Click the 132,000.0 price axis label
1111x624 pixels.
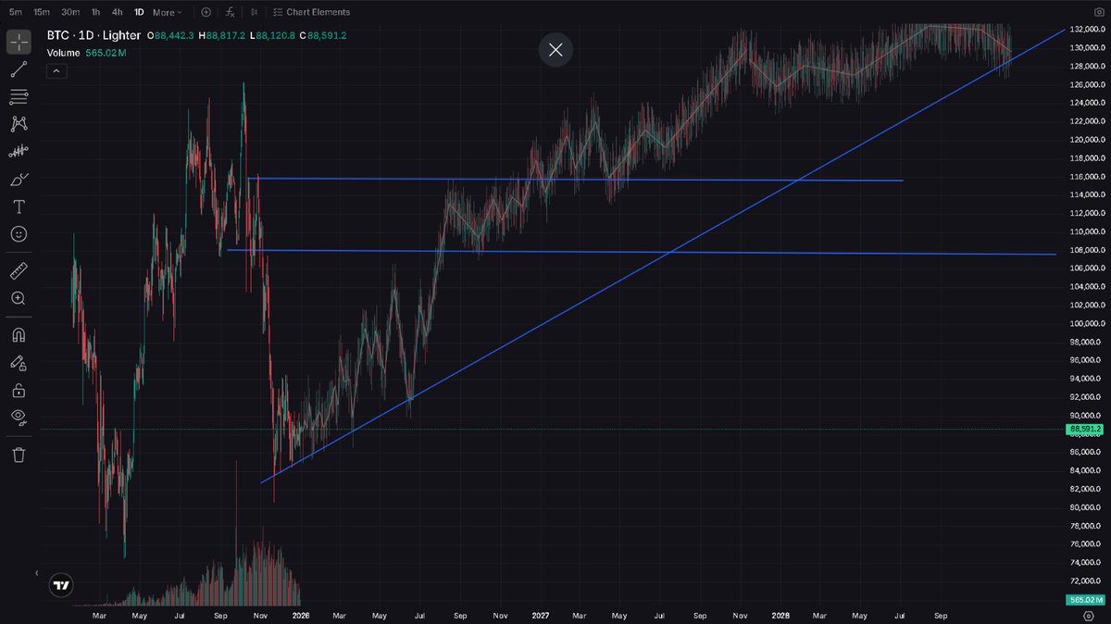(1085, 30)
